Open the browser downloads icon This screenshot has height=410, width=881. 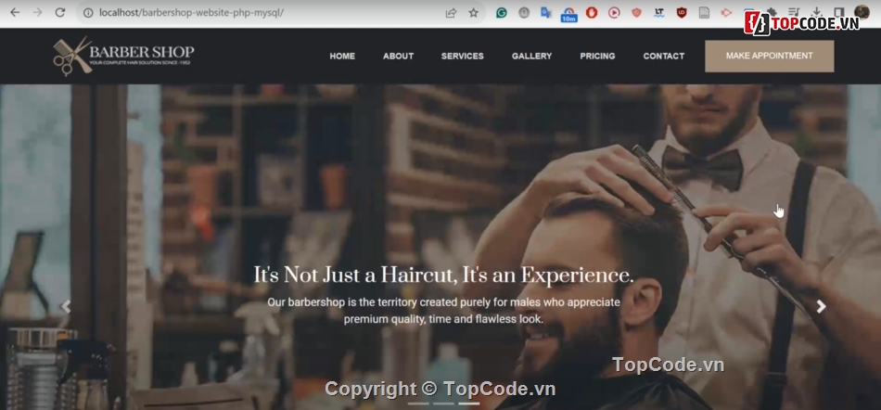(816, 12)
